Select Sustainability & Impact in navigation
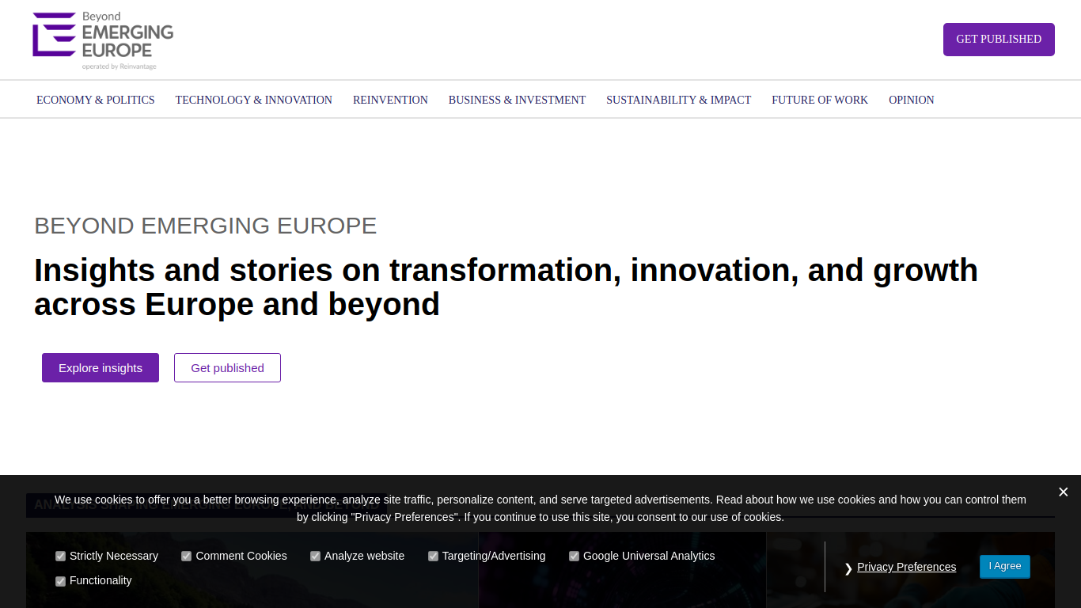This screenshot has height=608, width=1081. [x=679, y=100]
